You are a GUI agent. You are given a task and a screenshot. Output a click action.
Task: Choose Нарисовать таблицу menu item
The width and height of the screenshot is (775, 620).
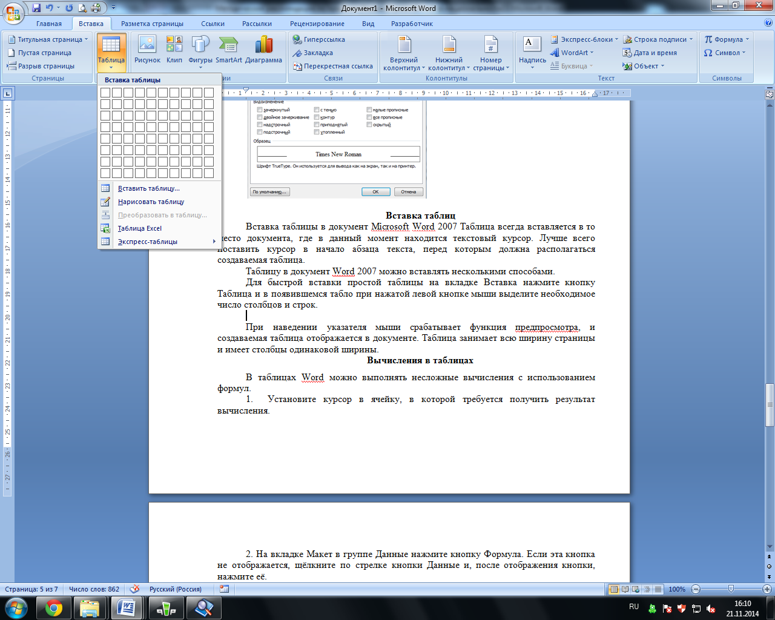pyautogui.click(x=159, y=202)
